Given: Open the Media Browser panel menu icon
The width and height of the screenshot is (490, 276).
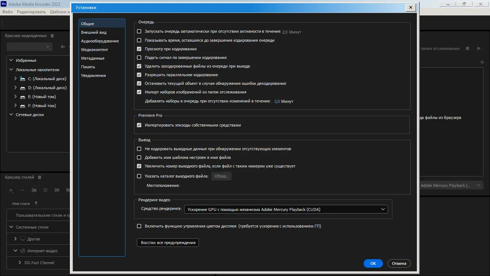Looking at the screenshot, I should pyautogui.click(x=52, y=36).
